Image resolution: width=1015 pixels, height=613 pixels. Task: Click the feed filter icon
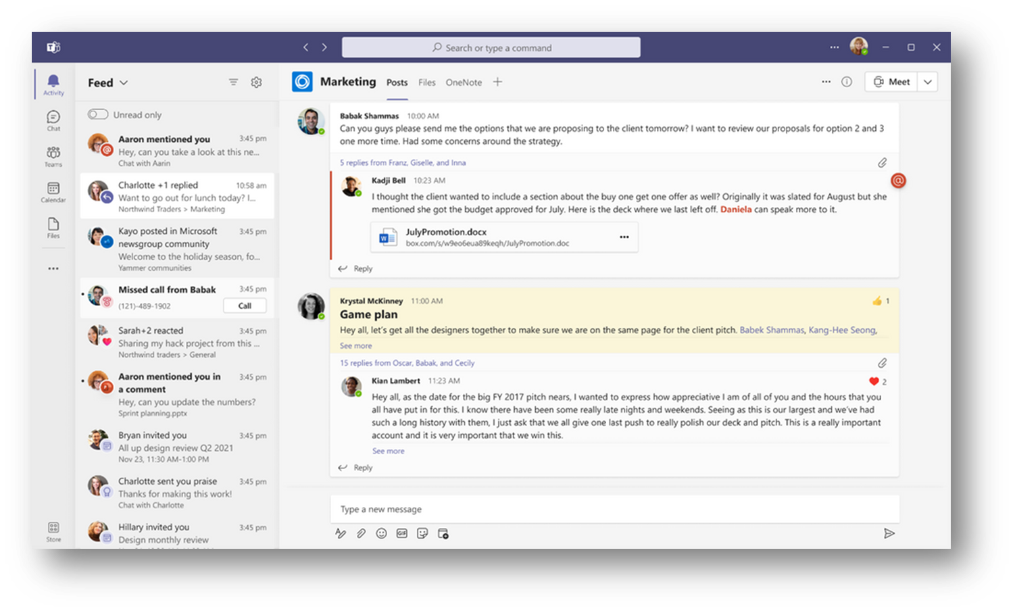click(x=233, y=82)
